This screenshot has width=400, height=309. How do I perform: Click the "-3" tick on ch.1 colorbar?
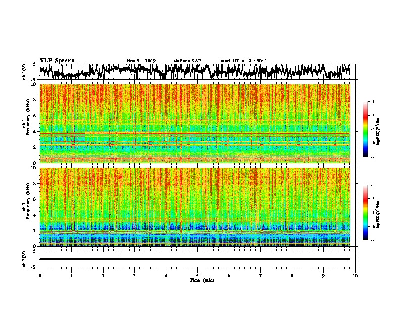372,101
